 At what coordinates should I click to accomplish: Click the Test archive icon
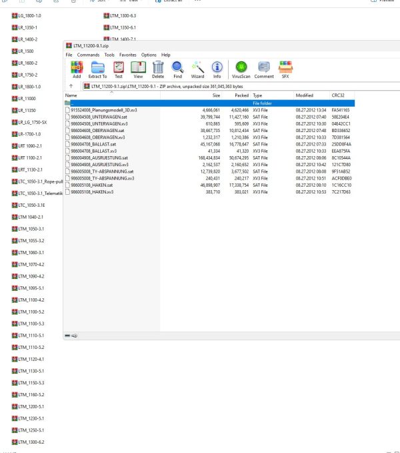click(119, 70)
